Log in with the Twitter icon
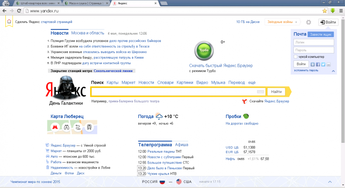 (323, 64)
